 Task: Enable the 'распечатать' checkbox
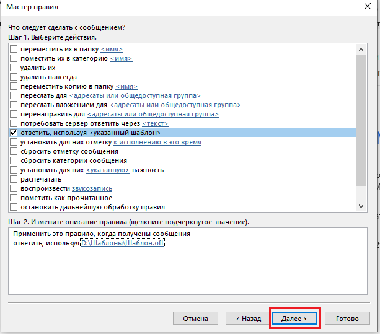click(14, 179)
